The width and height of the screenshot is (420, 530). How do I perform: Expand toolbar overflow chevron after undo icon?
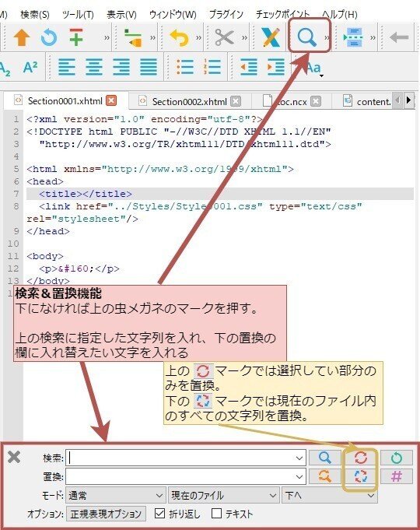pos(198,37)
